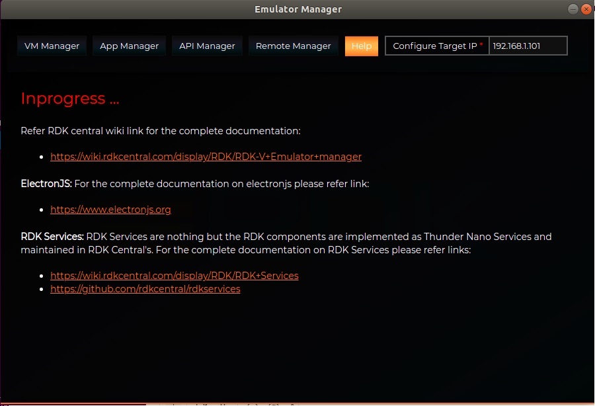Go to the Remote Manager tab
Viewport: 595px width, 406px height.
pyautogui.click(x=293, y=46)
